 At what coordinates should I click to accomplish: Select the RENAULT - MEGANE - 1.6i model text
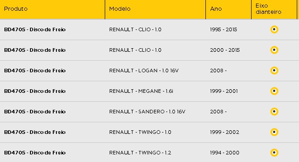(x=141, y=91)
